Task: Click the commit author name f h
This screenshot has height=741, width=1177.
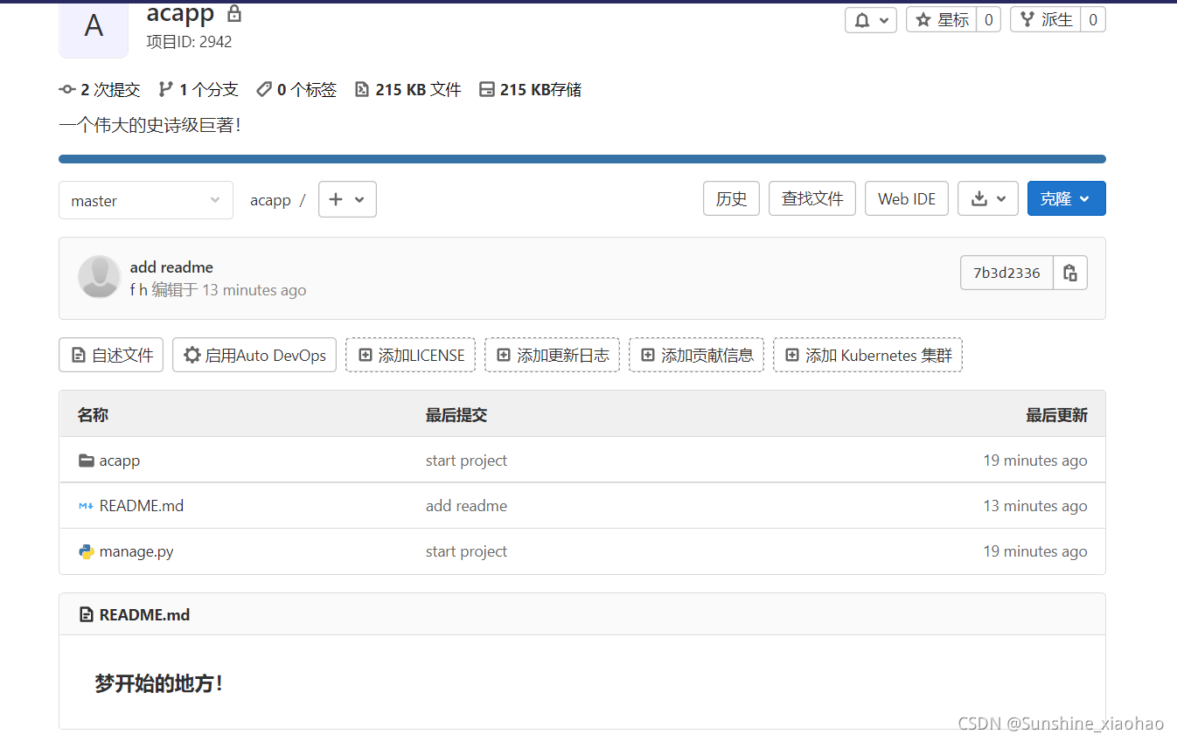Action: [x=139, y=290]
